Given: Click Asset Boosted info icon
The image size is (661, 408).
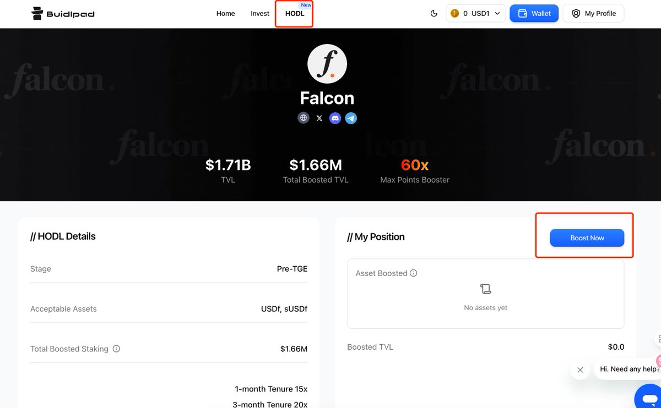Looking at the screenshot, I should coord(414,273).
